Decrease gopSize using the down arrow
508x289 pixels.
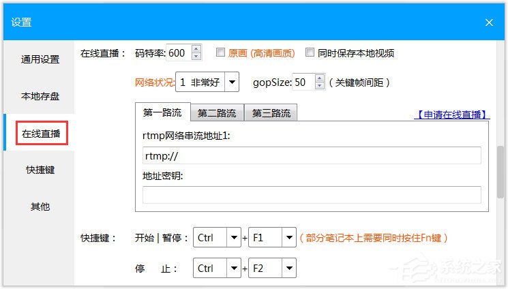tap(320, 86)
